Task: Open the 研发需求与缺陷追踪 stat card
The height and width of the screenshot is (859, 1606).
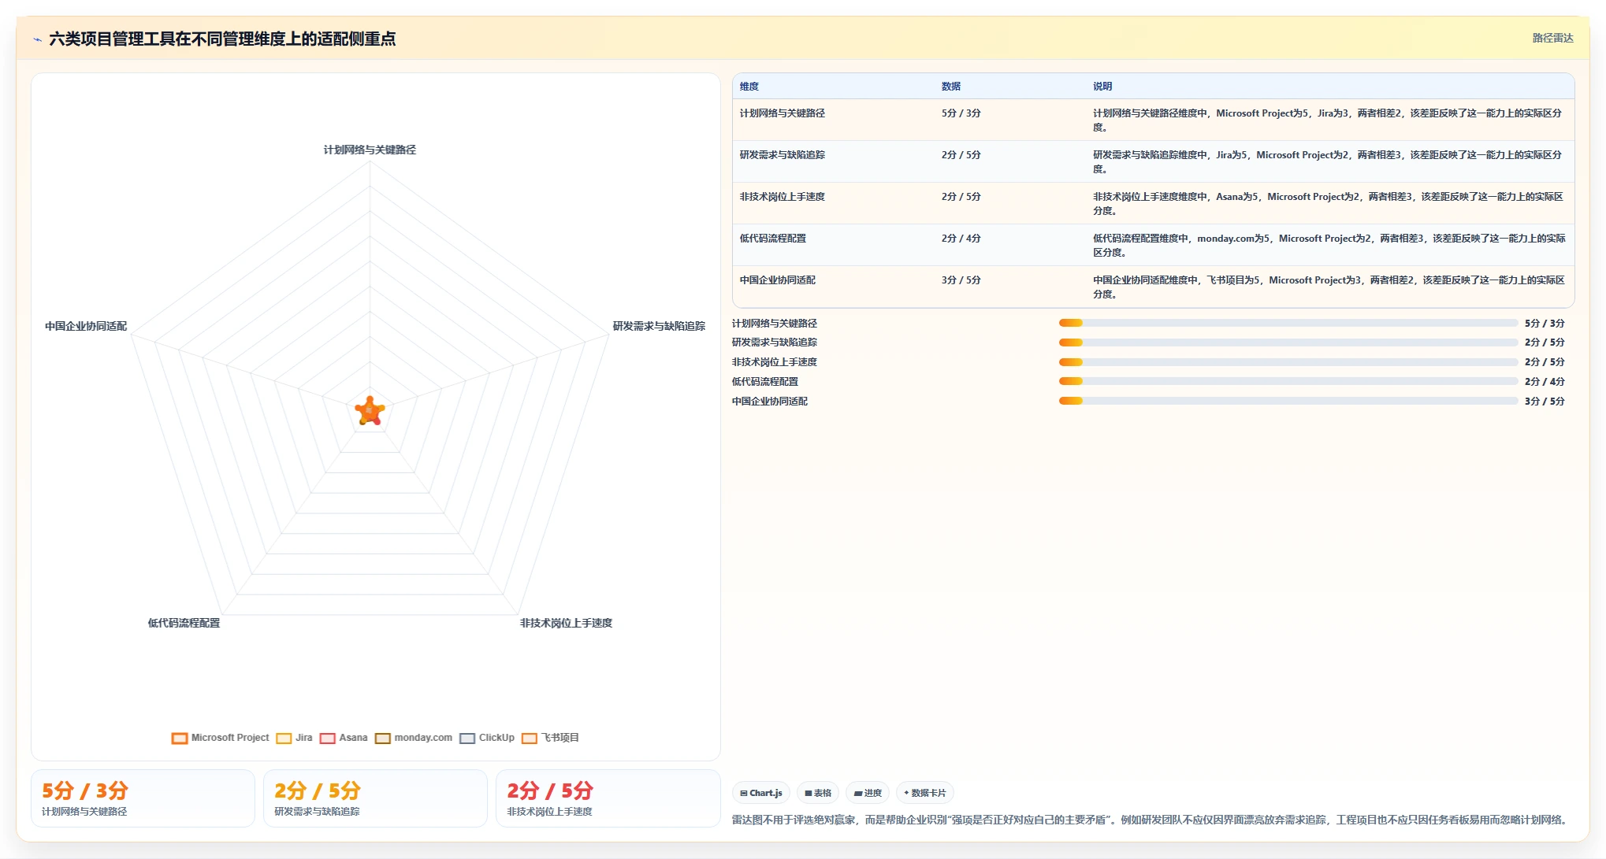Action: pyautogui.click(x=375, y=798)
